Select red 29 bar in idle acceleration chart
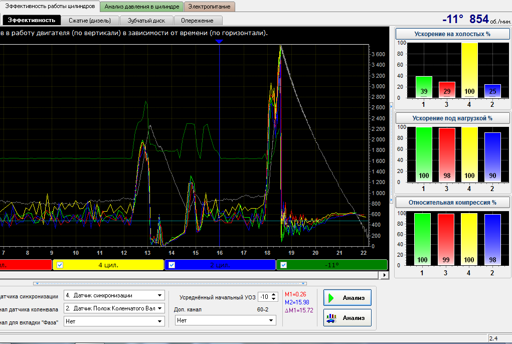Viewport: 512px width, 344px height. pos(447,90)
